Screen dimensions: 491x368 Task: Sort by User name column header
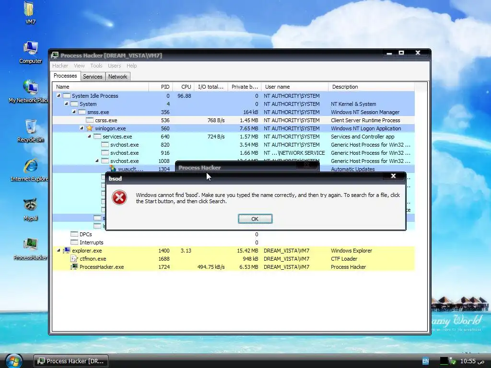pos(295,87)
